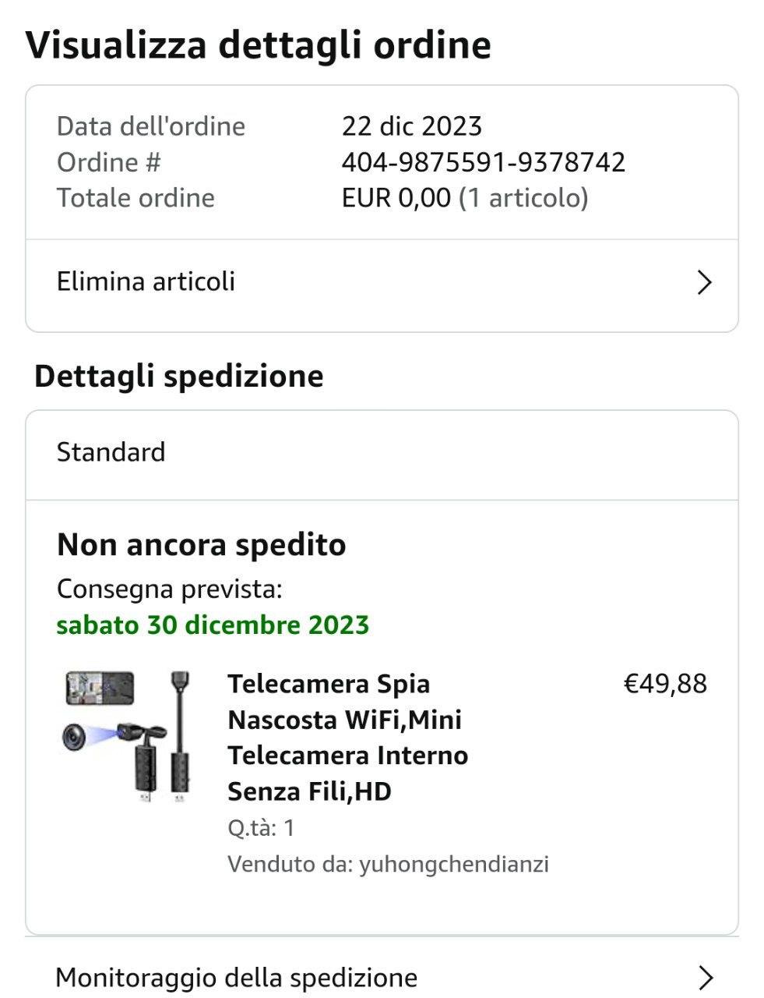Expand the Monitoraggio della spedizione chevron
Viewport: 764px width, 998px height.
(x=704, y=977)
